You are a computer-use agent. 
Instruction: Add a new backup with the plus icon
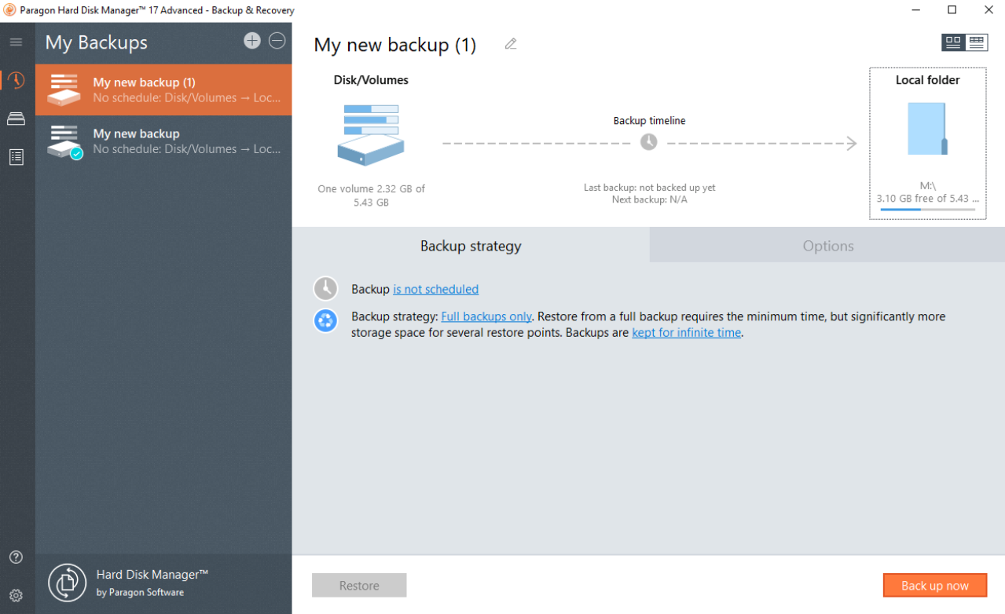(252, 40)
